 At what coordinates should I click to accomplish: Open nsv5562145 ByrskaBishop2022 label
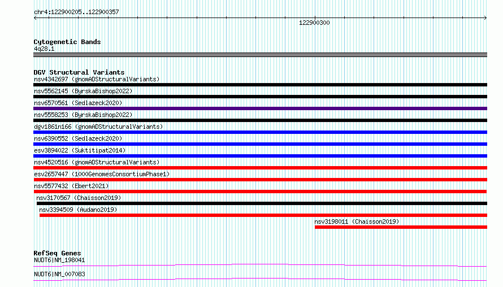[x=83, y=91]
